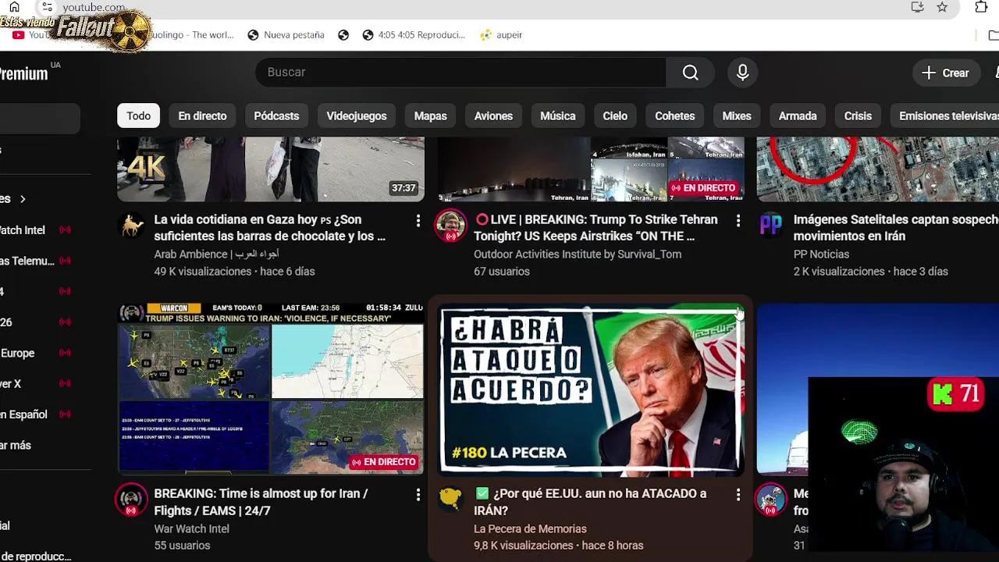Open title BREAKING: Time is almost up for Iran
Image resolution: width=999 pixels, height=562 pixels.
[x=261, y=502]
